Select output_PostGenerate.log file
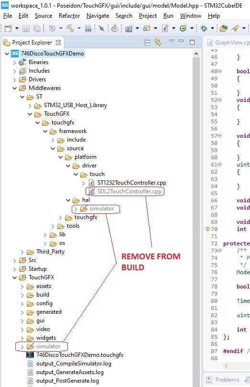This screenshot has height=387, width=250. coord(67,381)
